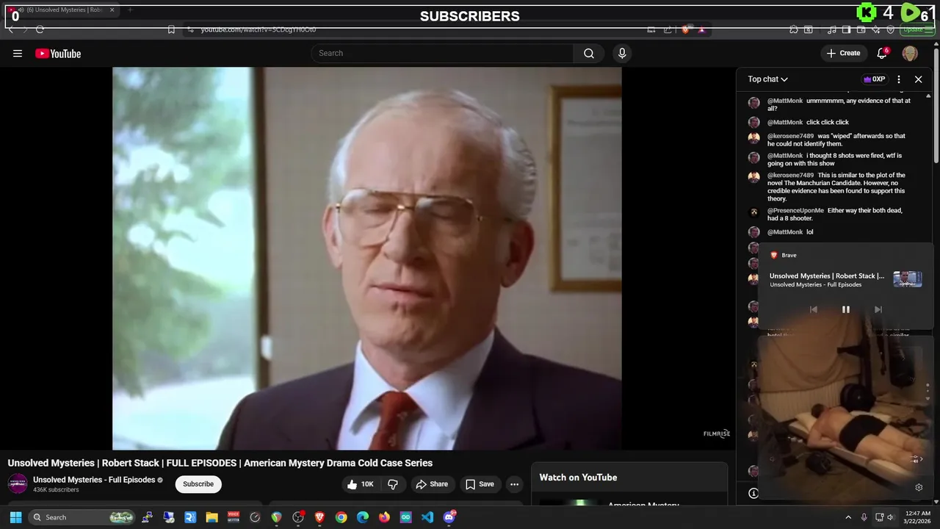The image size is (940, 529).
Task: Open File Explorer from the taskbar
Action: click(x=211, y=517)
